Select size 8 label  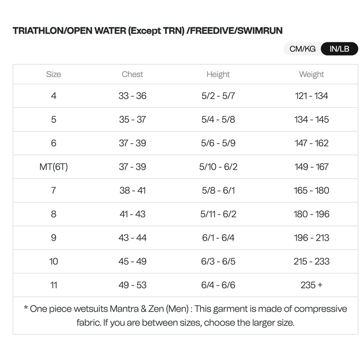pos(54,214)
